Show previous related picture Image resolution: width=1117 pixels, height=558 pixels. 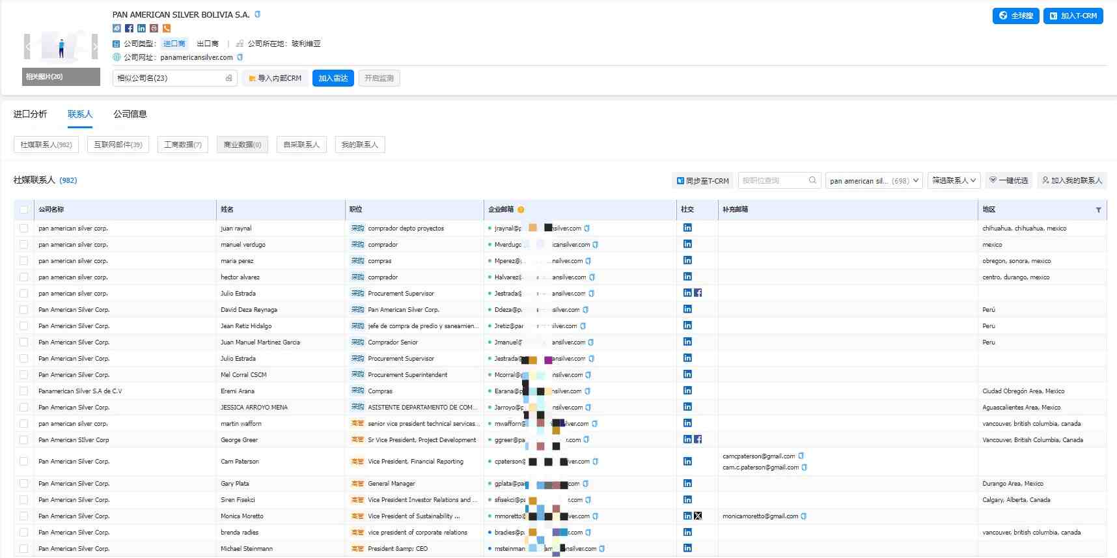pyautogui.click(x=27, y=47)
